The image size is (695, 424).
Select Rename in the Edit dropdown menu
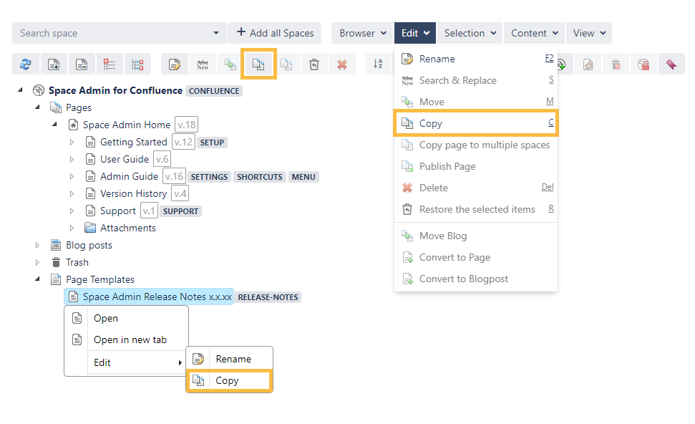[x=437, y=59]
